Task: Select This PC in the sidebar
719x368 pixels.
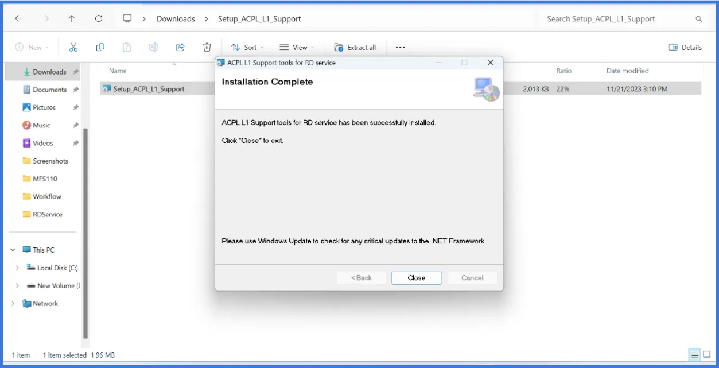Action: (x=38, y=250)
